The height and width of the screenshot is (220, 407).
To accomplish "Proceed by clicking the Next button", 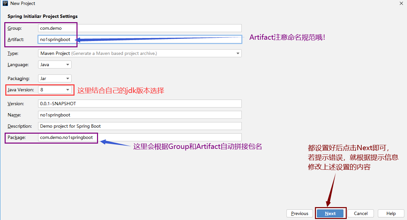I will [x=330, y=213].
